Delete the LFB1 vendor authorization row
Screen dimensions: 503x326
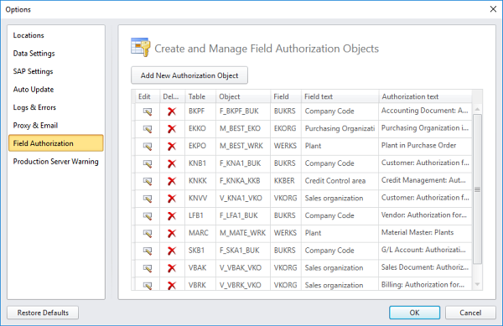(x=172, y=215)
